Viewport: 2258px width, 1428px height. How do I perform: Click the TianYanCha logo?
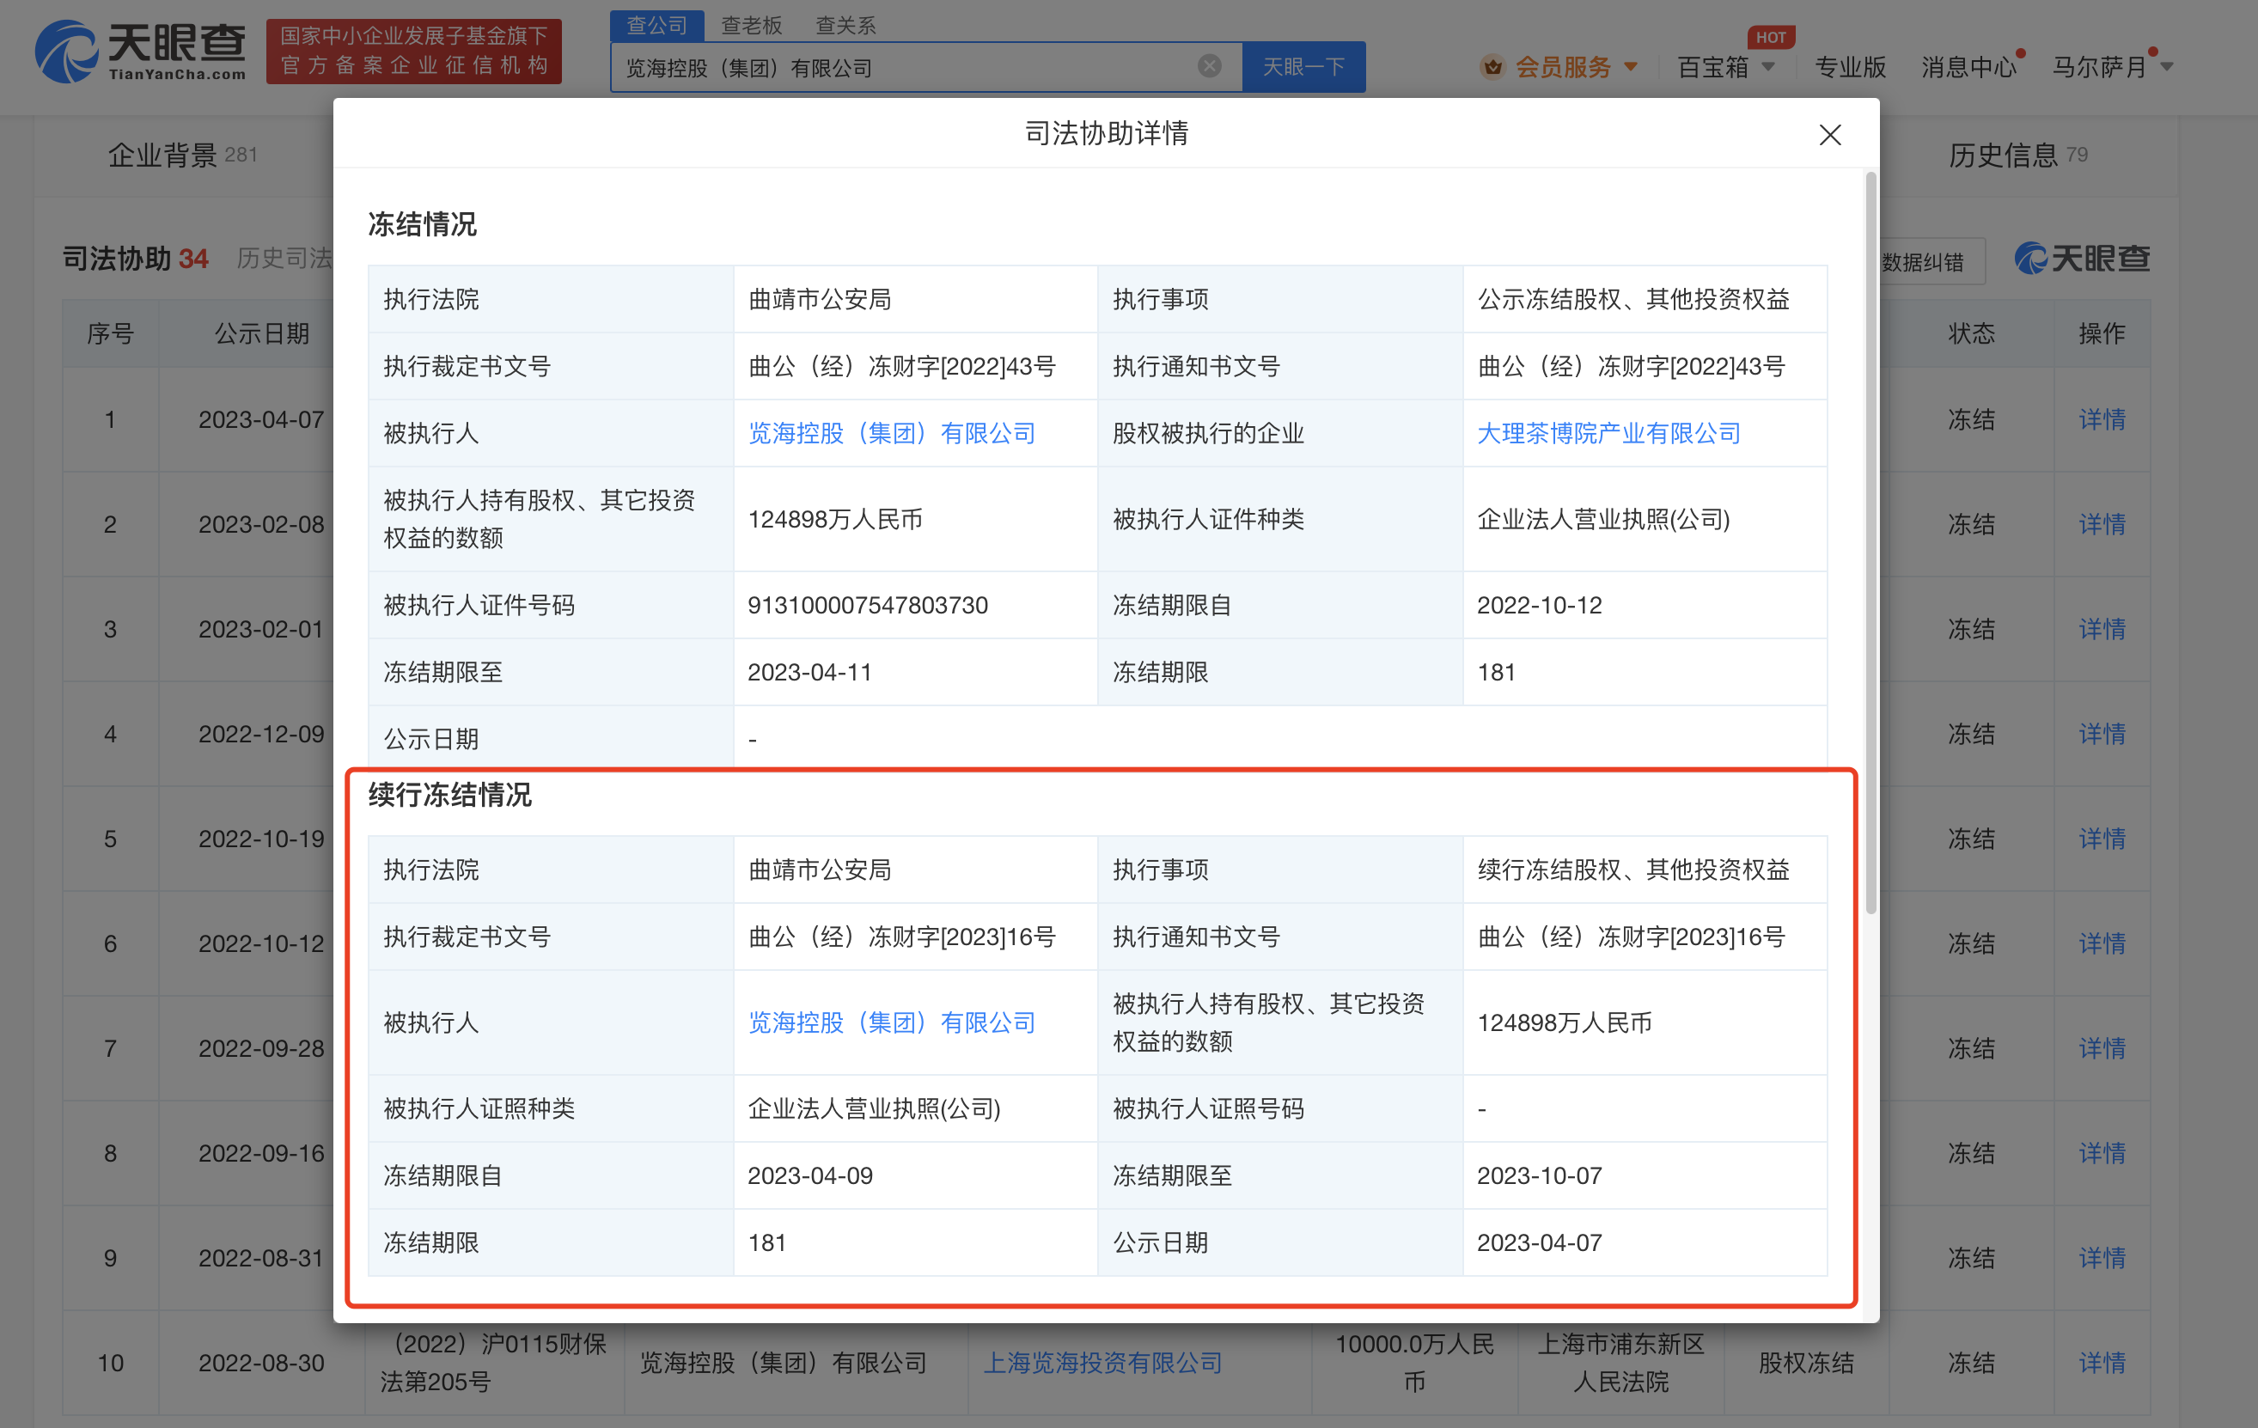(141, 51)
